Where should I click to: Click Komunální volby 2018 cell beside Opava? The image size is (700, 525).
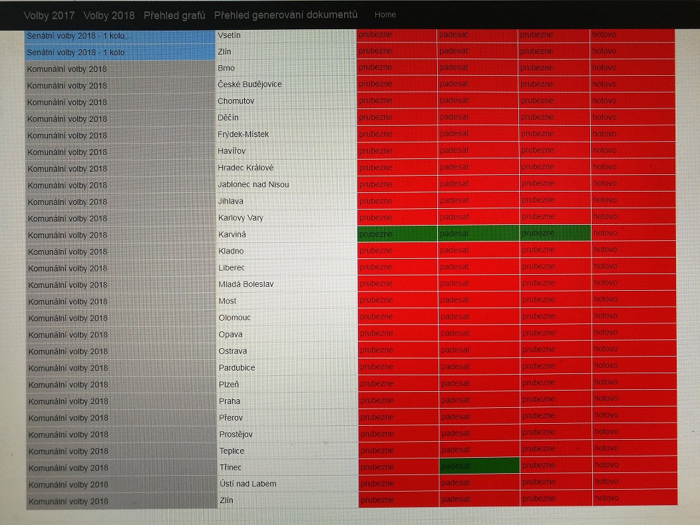tap(121, 335)
